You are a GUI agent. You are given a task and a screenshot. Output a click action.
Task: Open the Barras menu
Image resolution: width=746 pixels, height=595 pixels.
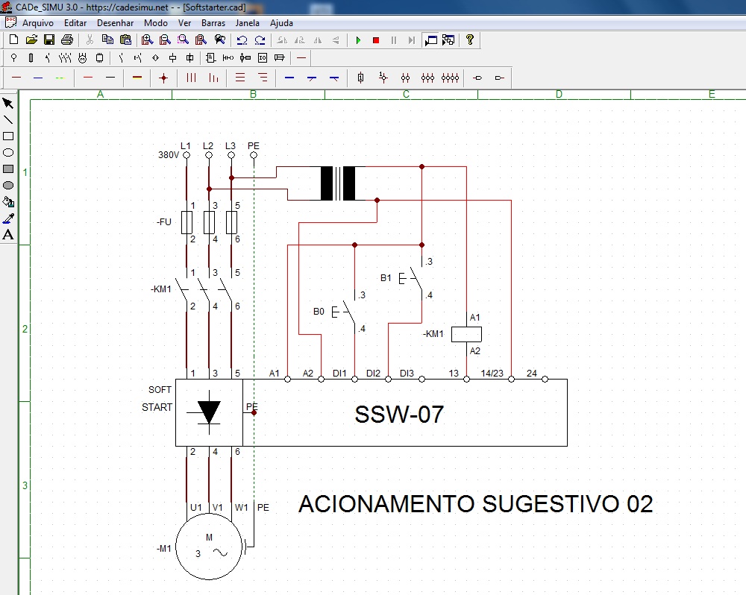click(213, 23)
